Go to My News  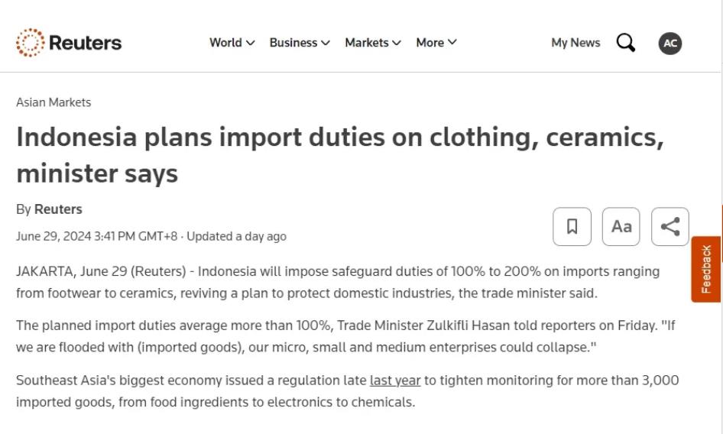point(575,43)
